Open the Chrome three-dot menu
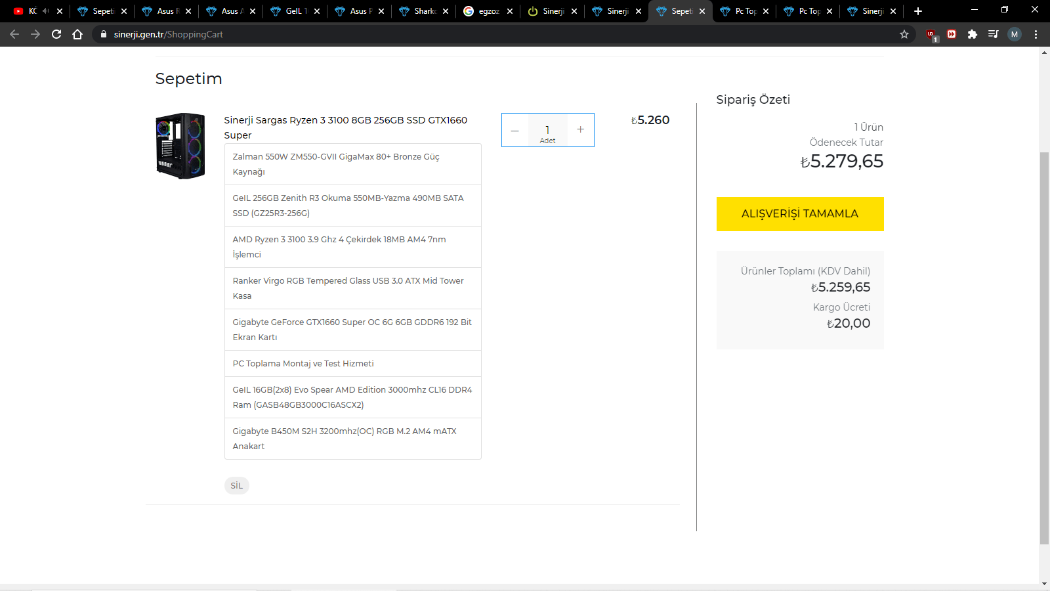The width and height of the screenshot is (1050, 591). [x=1036, y=34]
